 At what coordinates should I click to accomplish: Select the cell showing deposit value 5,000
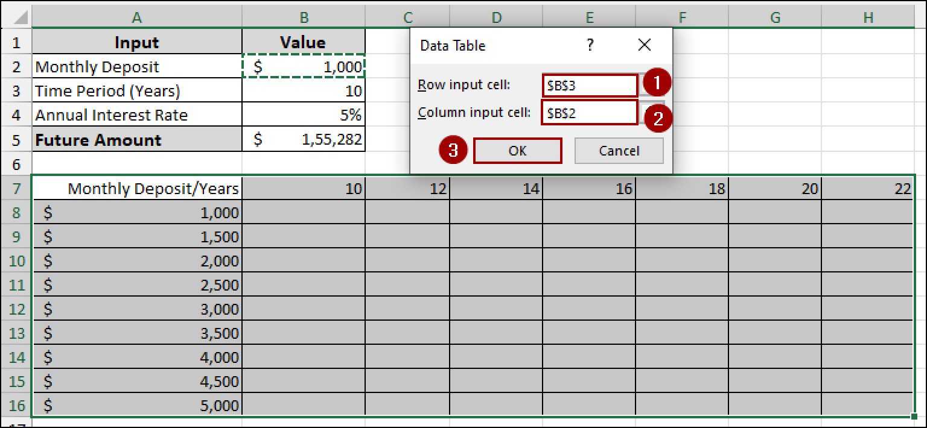[137, 405]
